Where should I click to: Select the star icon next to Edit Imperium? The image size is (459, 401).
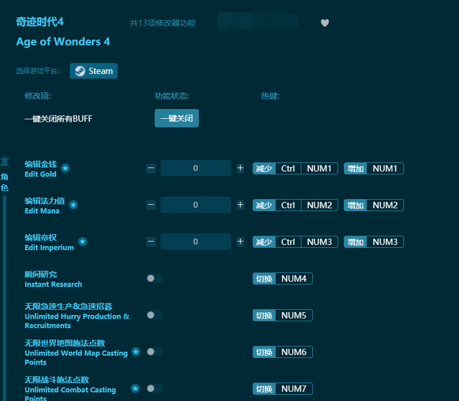click(x=83, y=242)
